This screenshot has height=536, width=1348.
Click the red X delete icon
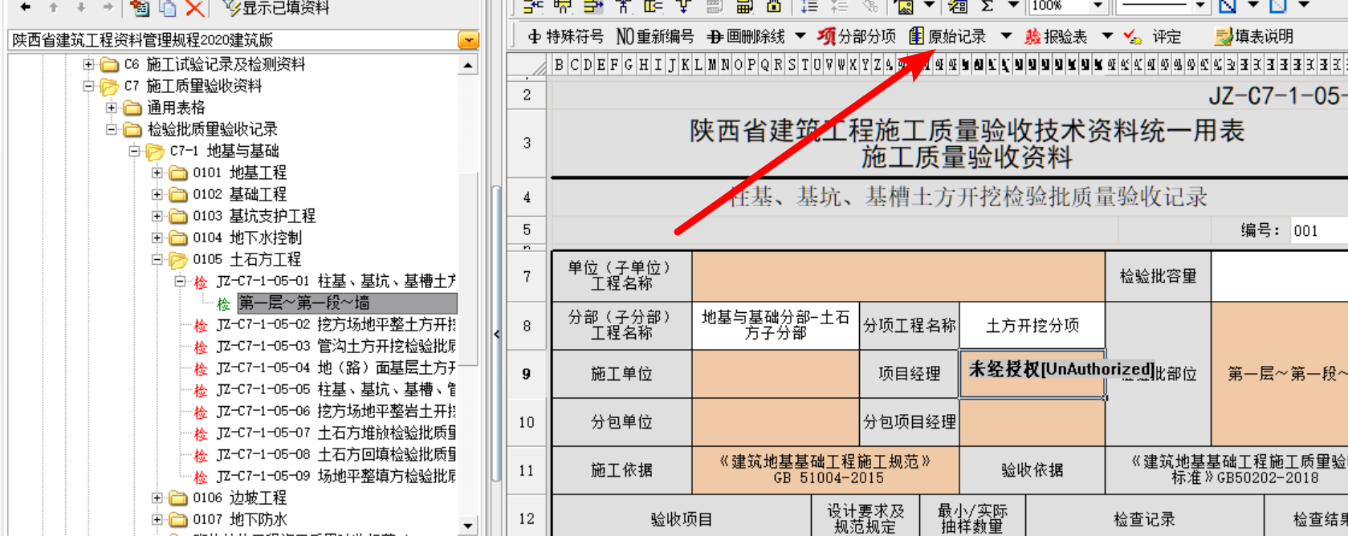194,8
